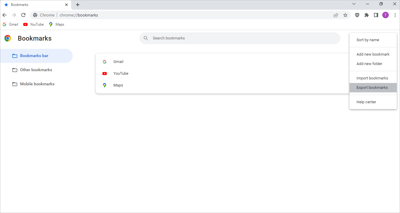Click the browser back arrow

click(4, 15)
